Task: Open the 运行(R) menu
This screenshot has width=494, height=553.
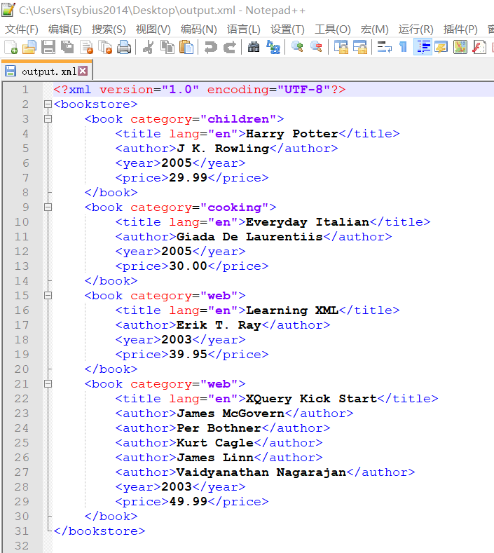Action: point(416,29)
